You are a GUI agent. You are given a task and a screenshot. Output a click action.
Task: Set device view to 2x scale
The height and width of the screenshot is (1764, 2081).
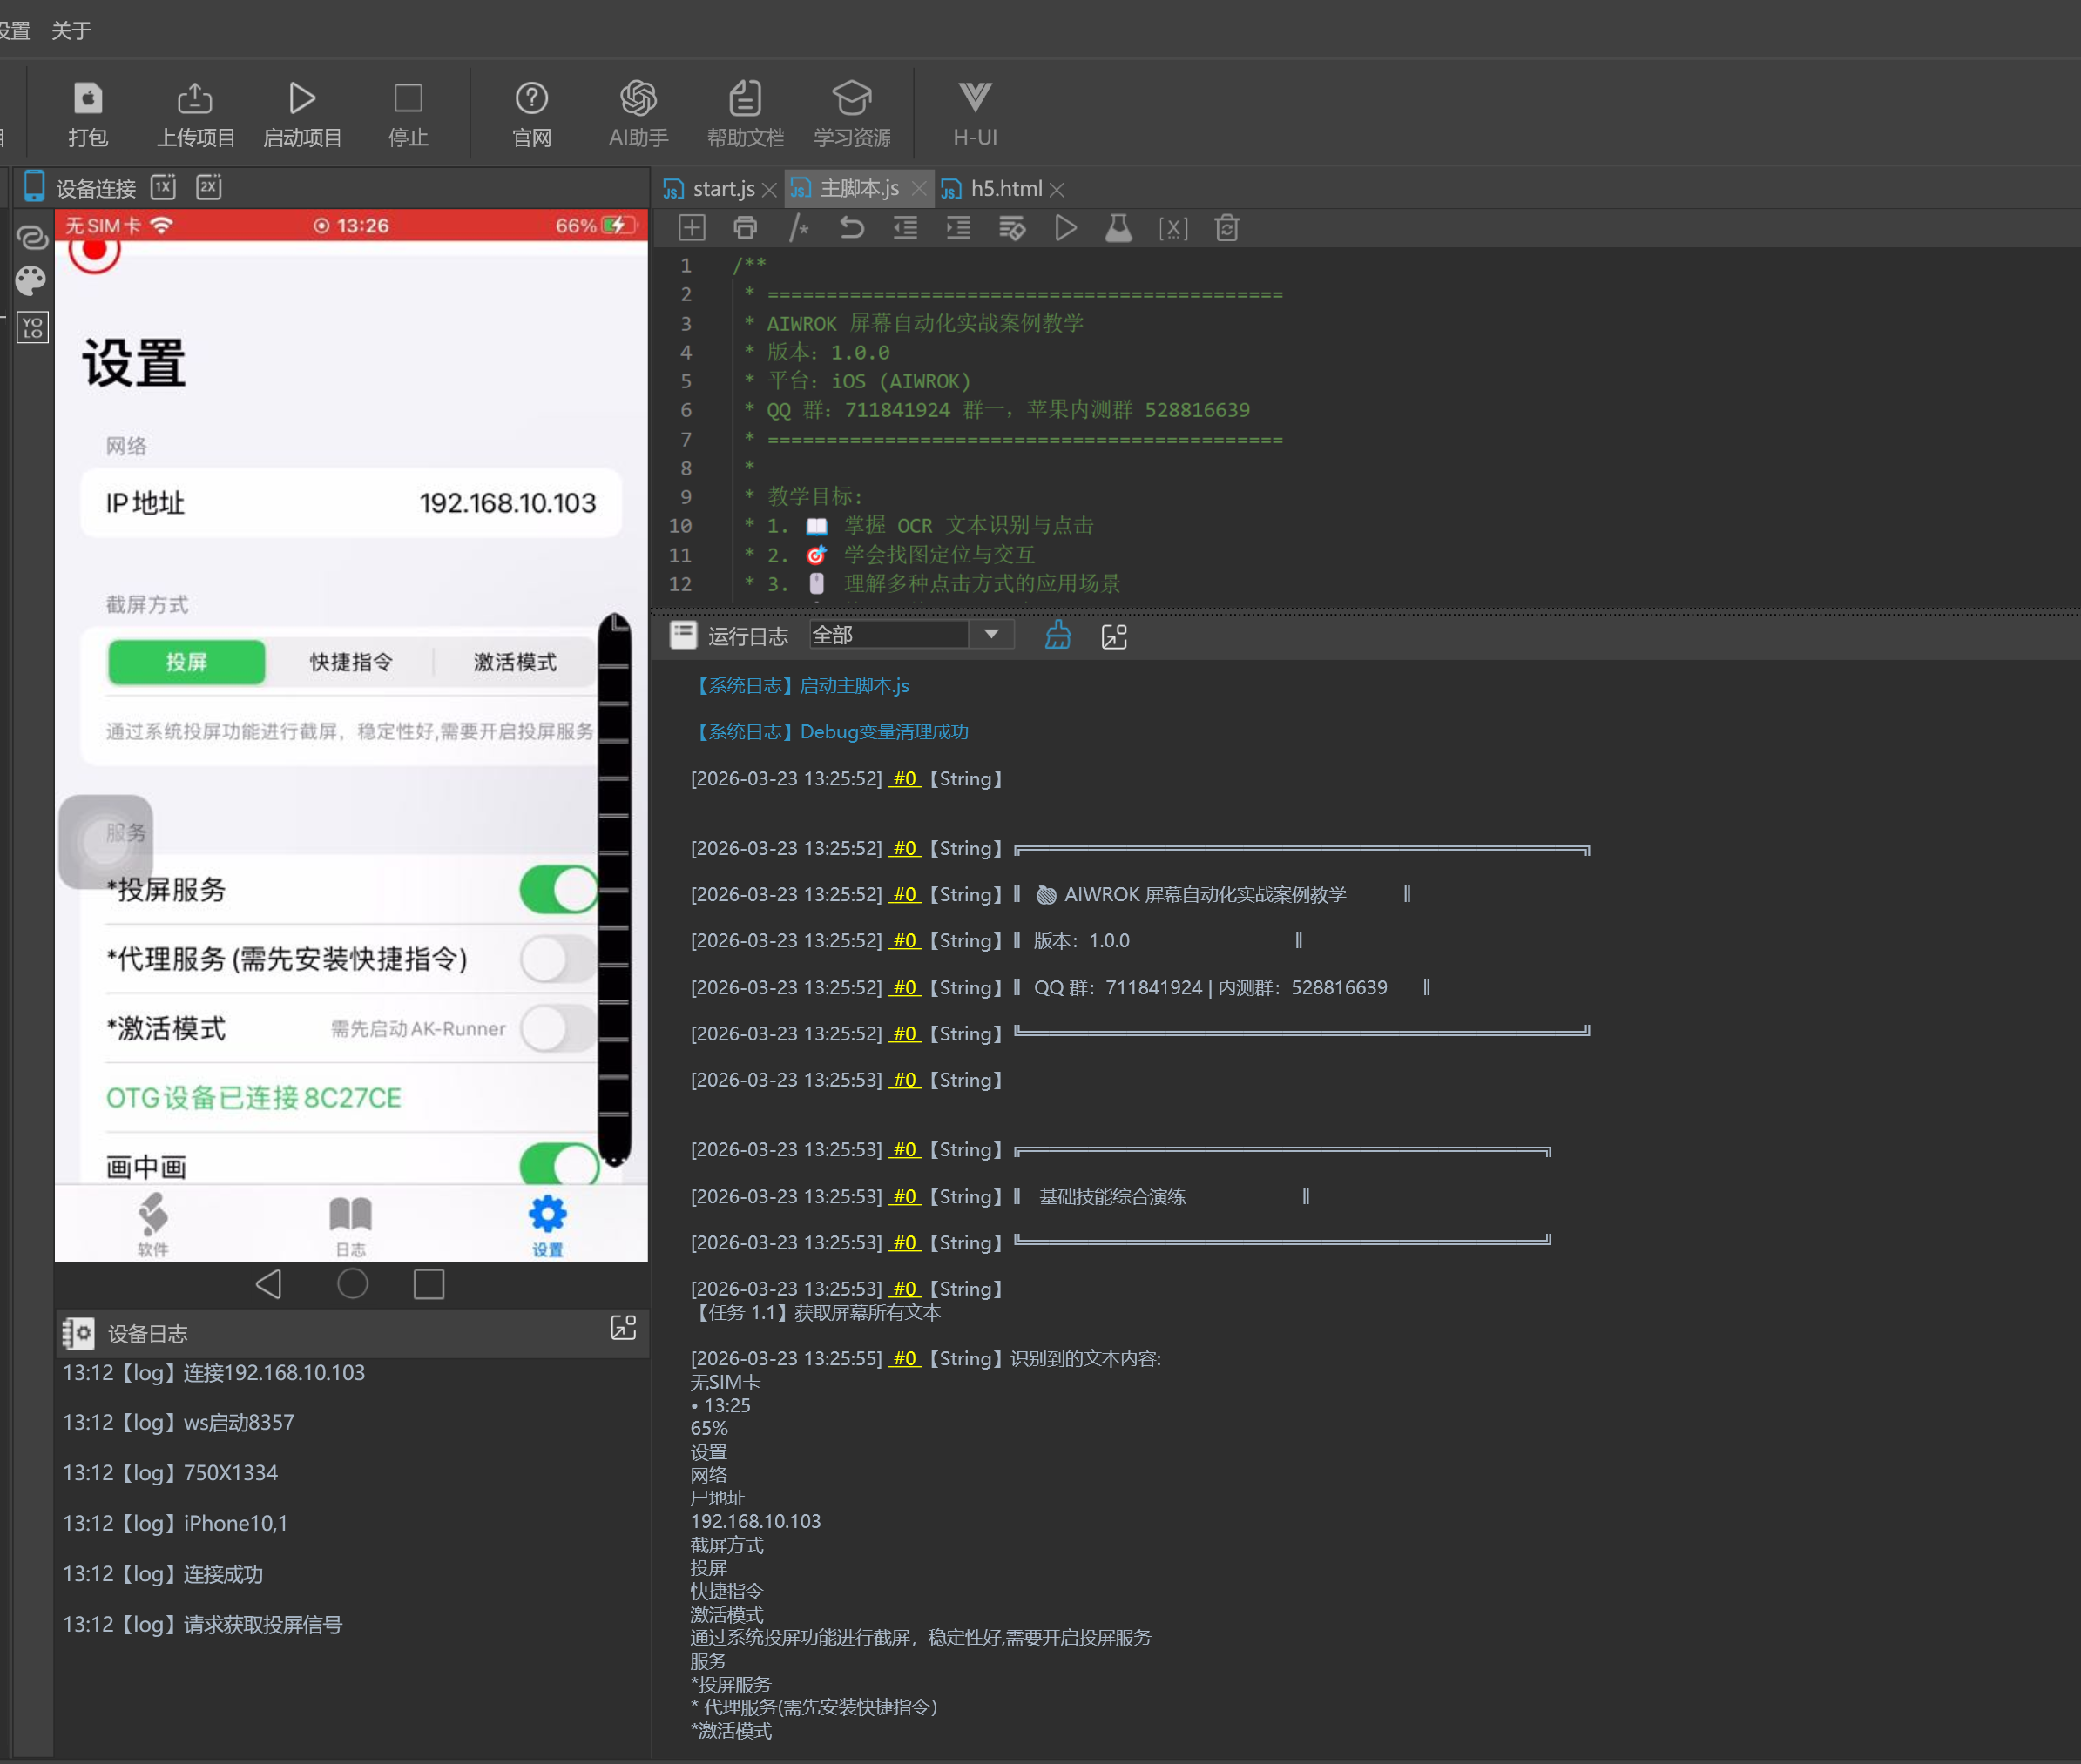(208, 187)
